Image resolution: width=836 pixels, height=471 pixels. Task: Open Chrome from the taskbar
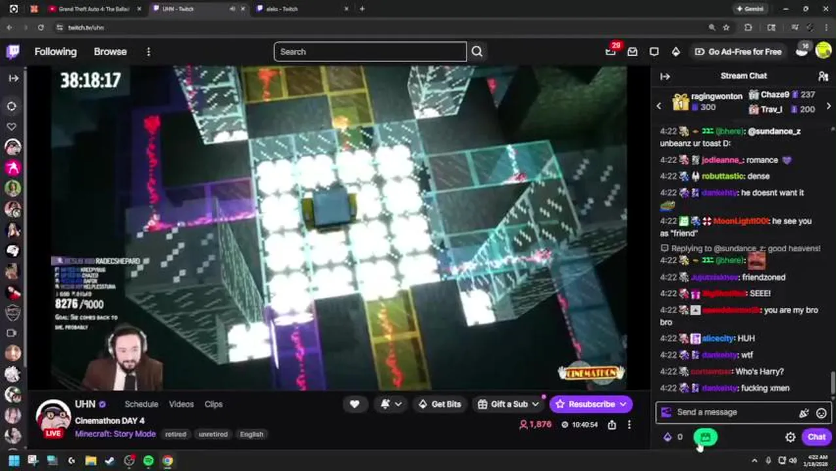(167, 461)
